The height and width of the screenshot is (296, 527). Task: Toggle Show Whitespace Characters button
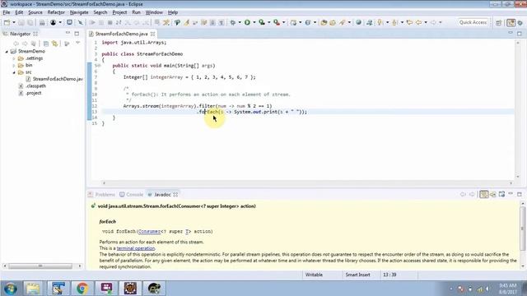[x=222, y=22]
